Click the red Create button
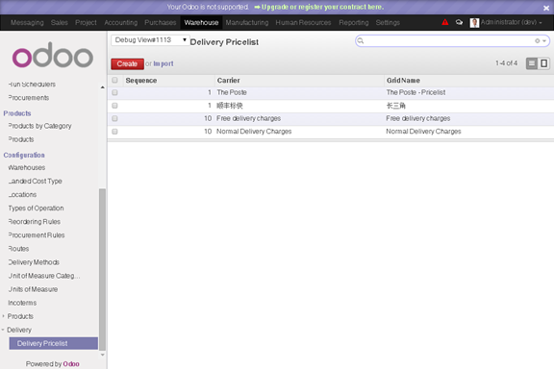The height and width of the screenshot is (369, 554). 127,64
